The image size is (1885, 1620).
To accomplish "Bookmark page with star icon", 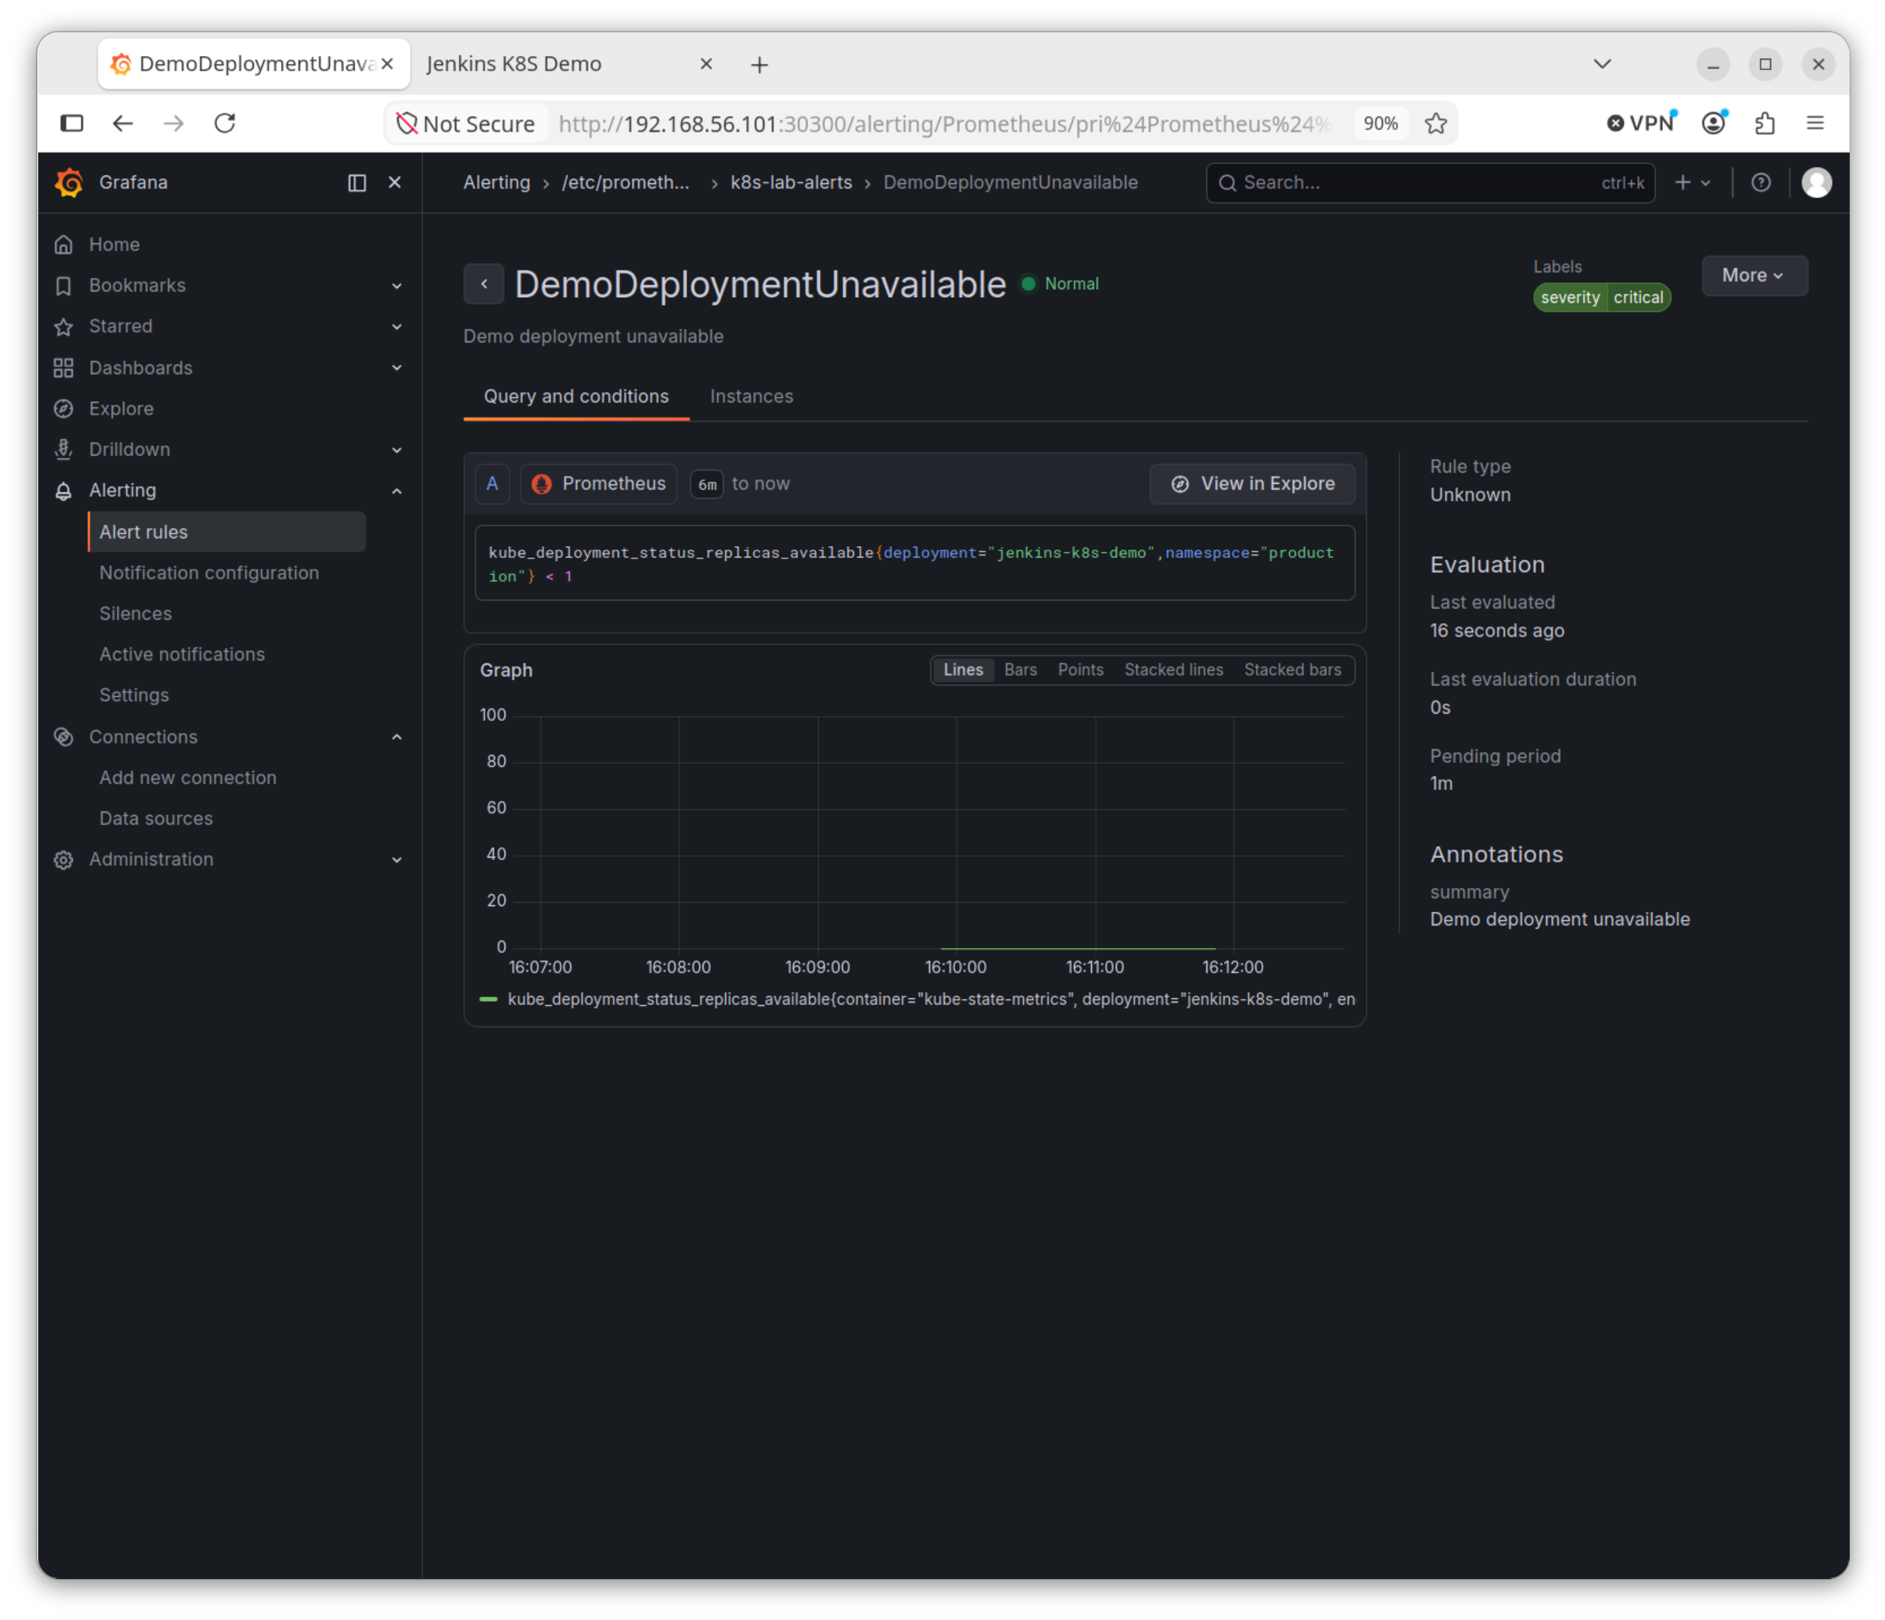I will [1436, 124].
